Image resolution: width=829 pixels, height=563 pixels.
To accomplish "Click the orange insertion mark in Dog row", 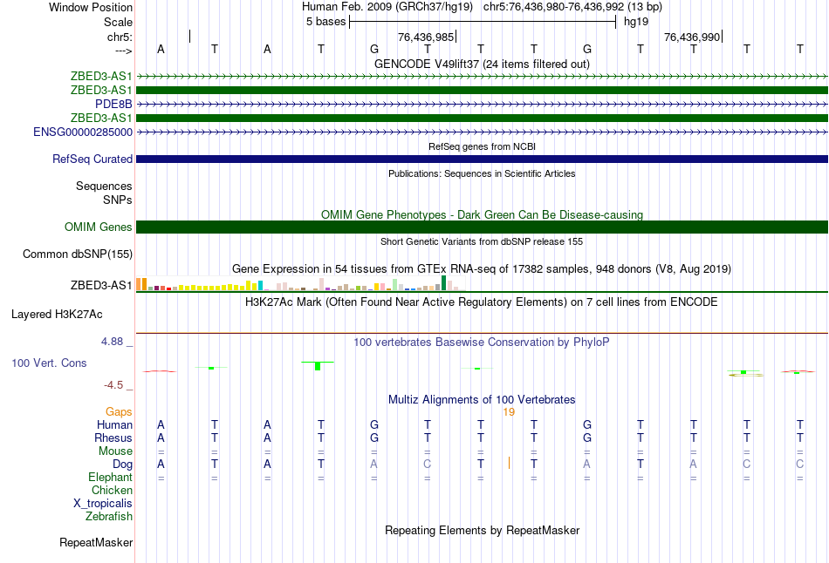I will (x=509, y=463).
